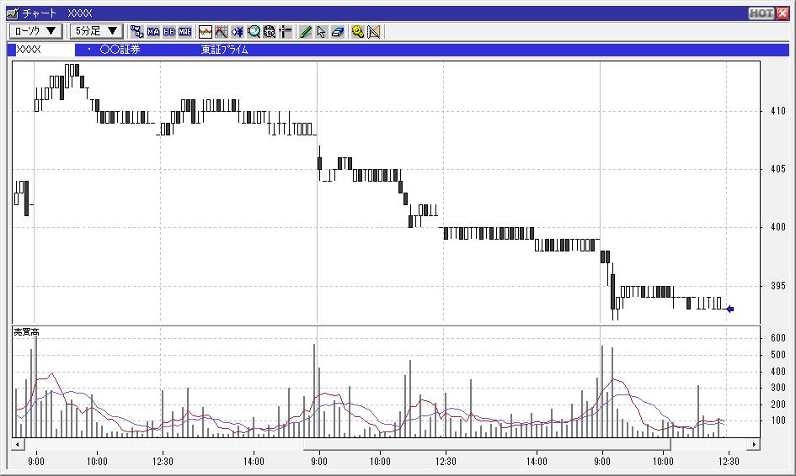Image resolution: width=796 pixels, height=476 pixels.
Task: Click the yen price display icon
Action: 237,32
